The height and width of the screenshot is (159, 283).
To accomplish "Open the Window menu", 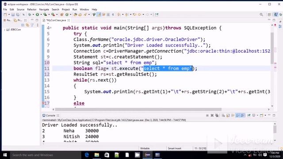I will [84, 9].
